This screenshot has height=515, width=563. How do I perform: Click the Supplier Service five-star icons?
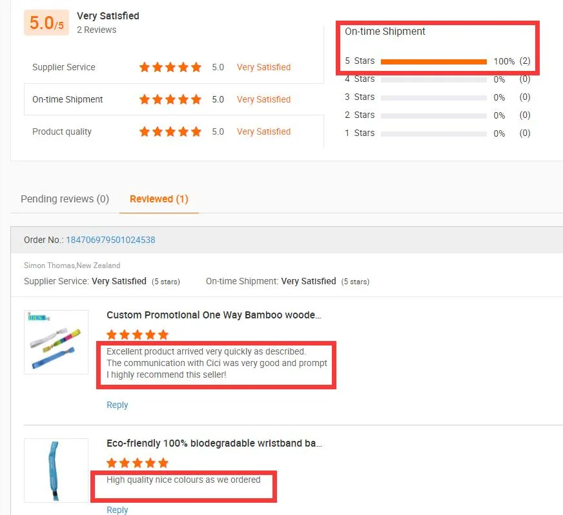coord(170,67)
